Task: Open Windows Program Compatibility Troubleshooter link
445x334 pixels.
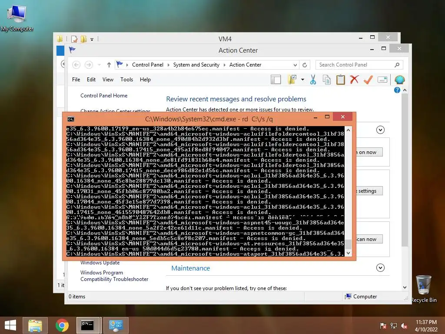Action: (114, 276)
